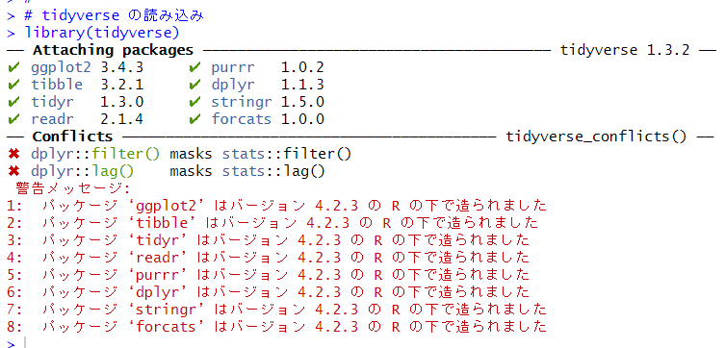
Task: Click the red X beside dplyr::lag()
Action: (13, 171)
